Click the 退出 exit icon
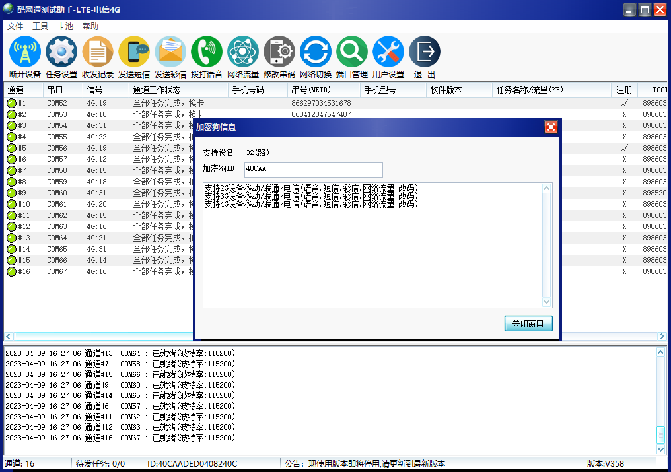The image size is (671, 472). click(425, 51)
